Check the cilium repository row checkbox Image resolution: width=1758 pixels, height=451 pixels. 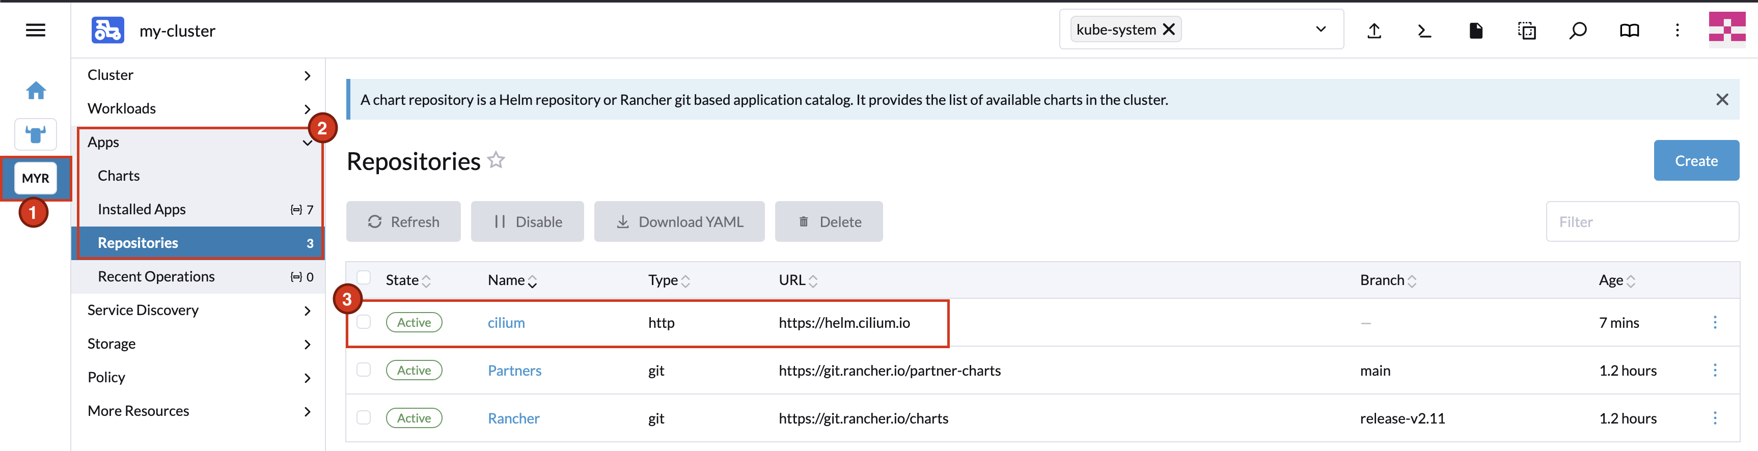[364, 321]
